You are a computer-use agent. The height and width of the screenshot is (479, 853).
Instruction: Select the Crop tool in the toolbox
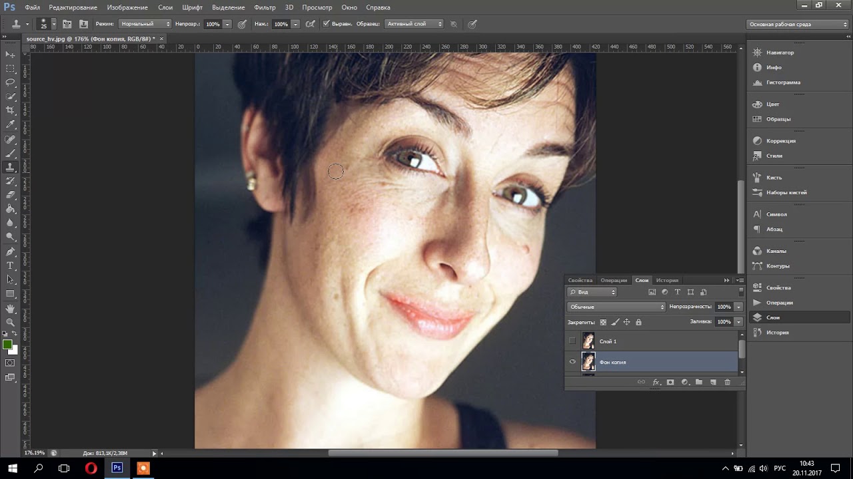(10, 110)
